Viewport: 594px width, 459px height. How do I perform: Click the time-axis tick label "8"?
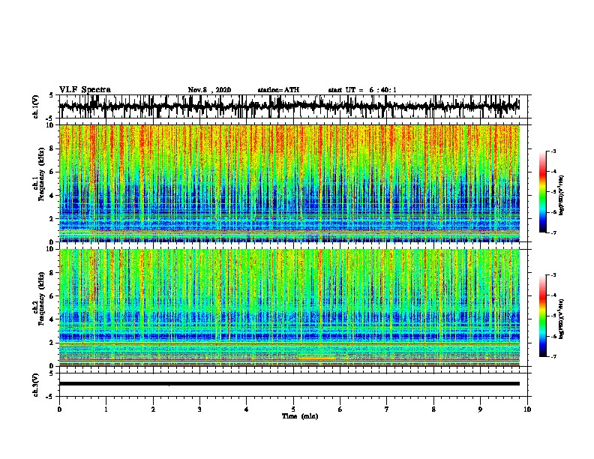433,409
